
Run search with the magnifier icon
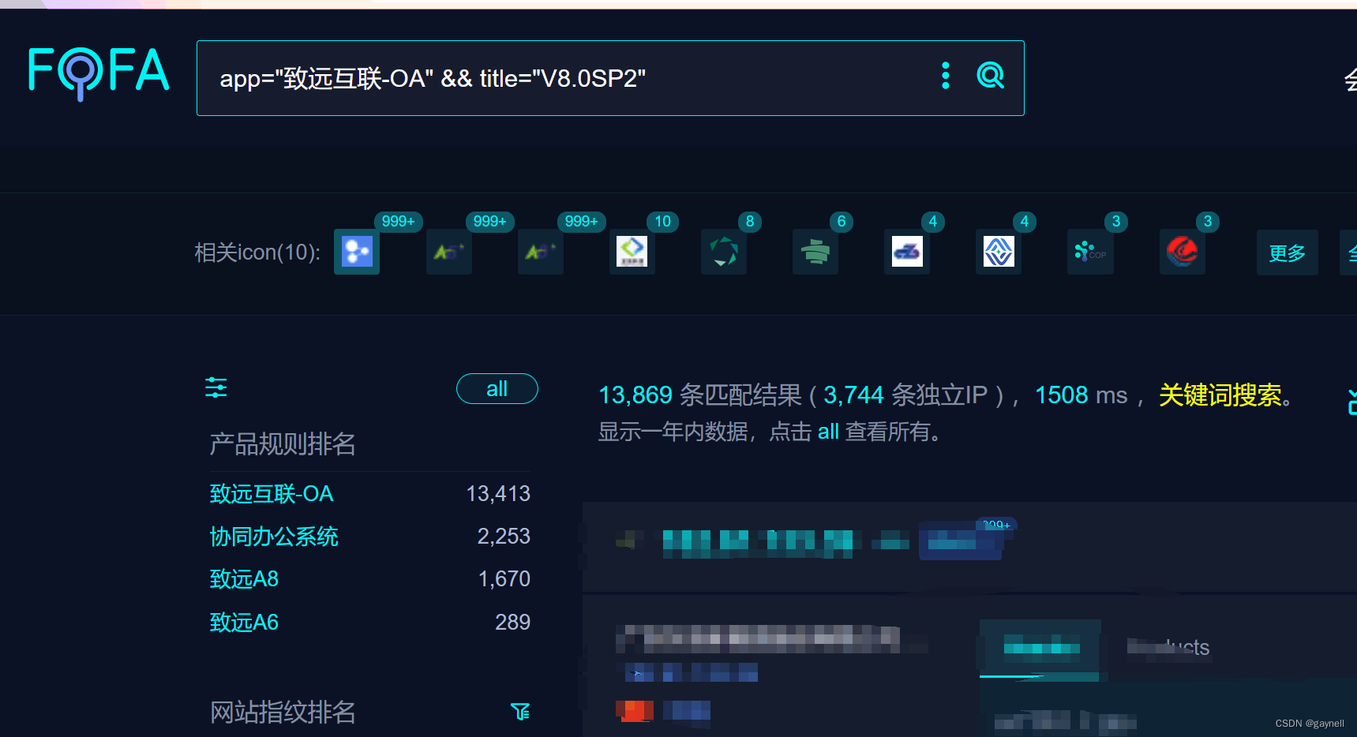[x=990, y=76]
